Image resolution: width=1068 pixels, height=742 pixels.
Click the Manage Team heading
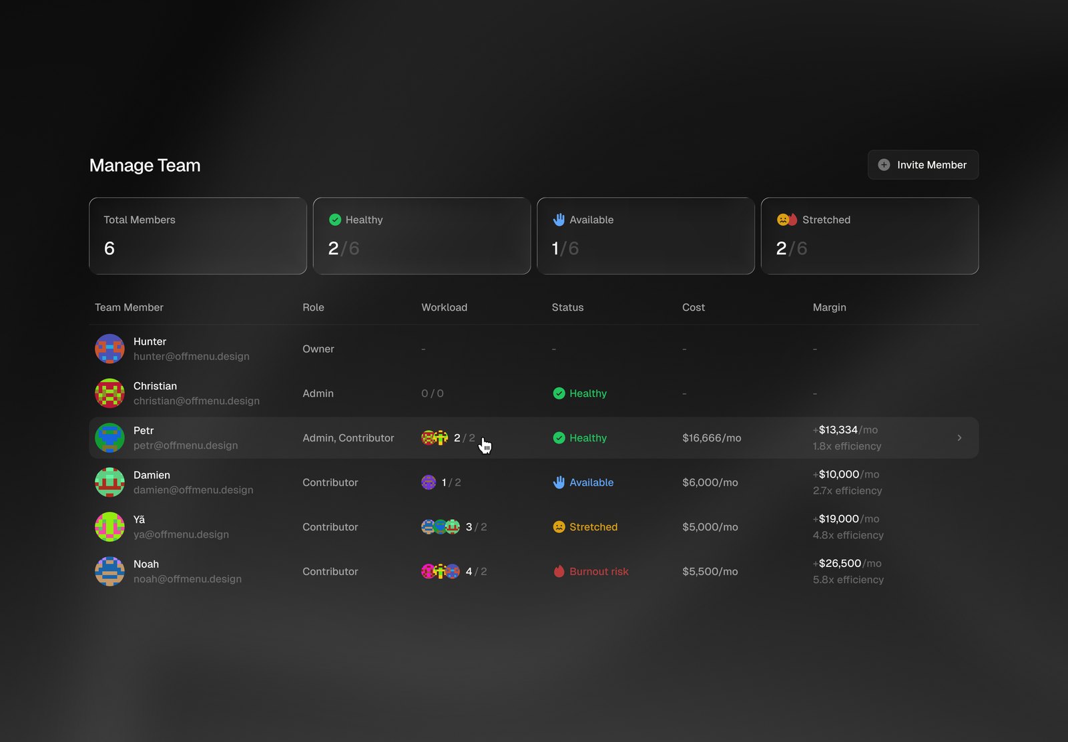click(x=145, y=166)
